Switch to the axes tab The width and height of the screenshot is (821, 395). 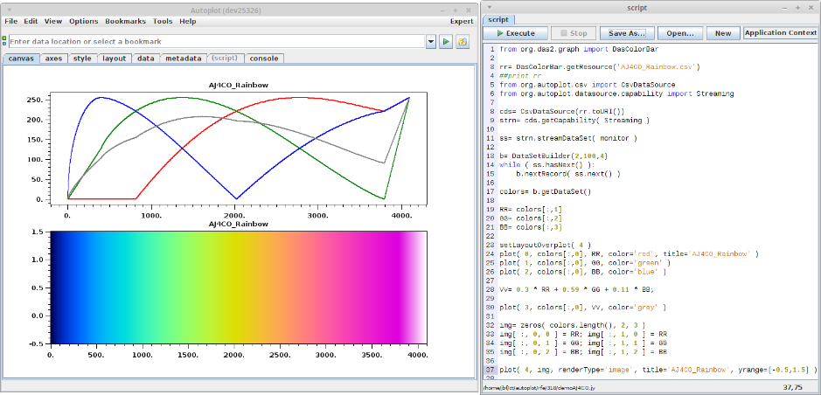click(53, 59)
